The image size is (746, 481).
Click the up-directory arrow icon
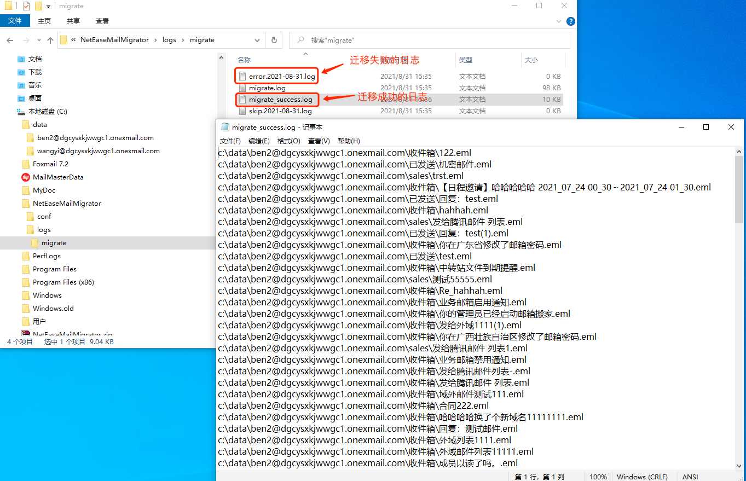[50, 40]
